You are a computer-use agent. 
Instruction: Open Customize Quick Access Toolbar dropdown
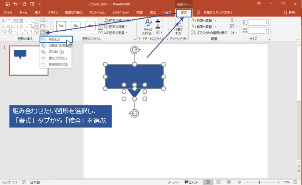coord(40,4)
